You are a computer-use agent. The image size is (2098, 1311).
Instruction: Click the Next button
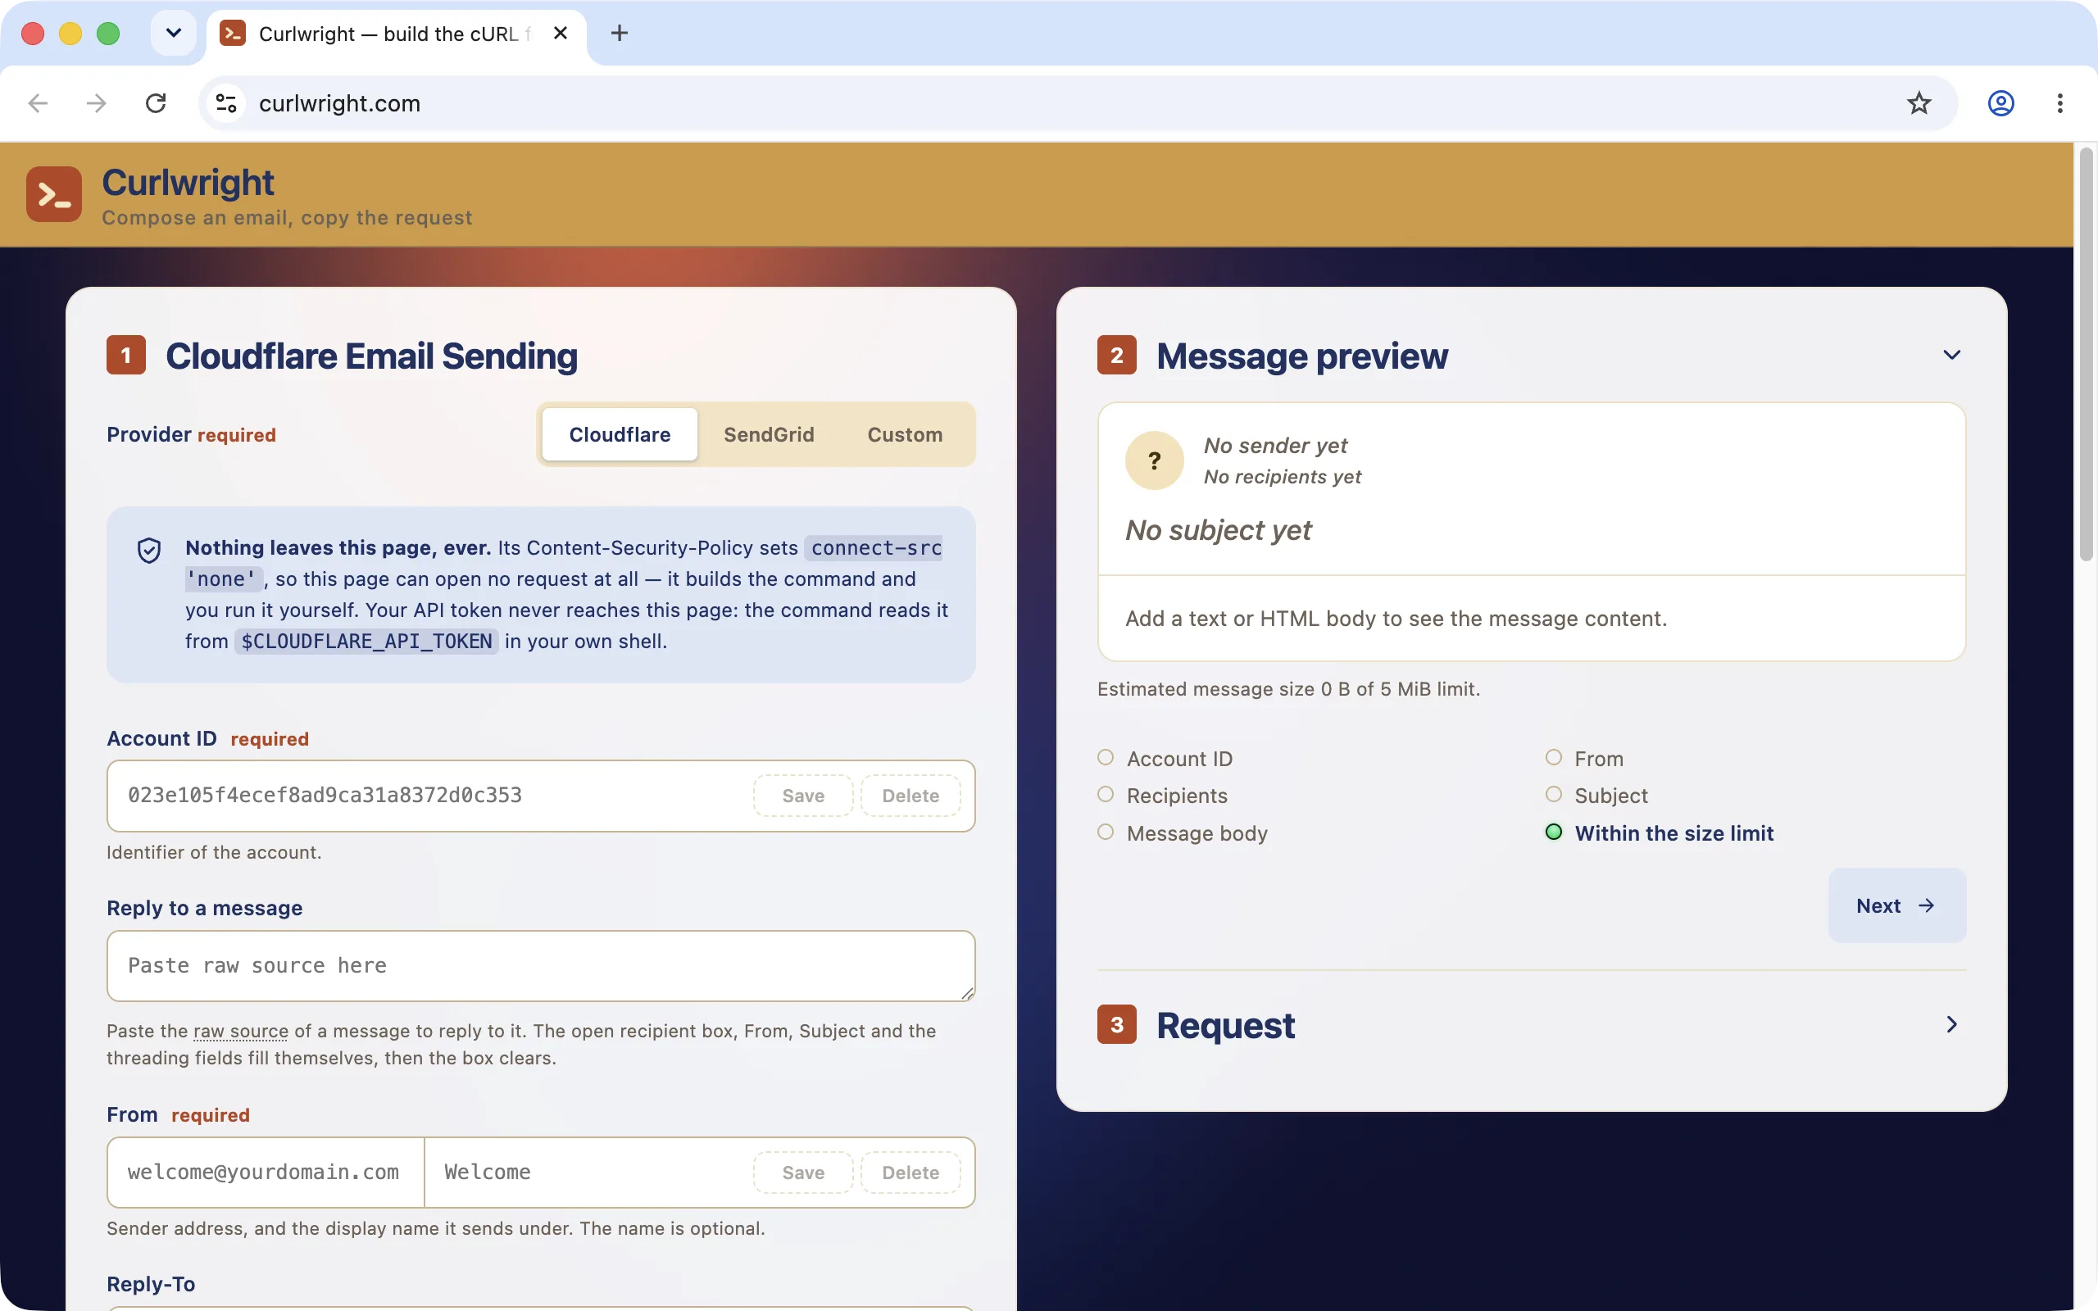1897,906
